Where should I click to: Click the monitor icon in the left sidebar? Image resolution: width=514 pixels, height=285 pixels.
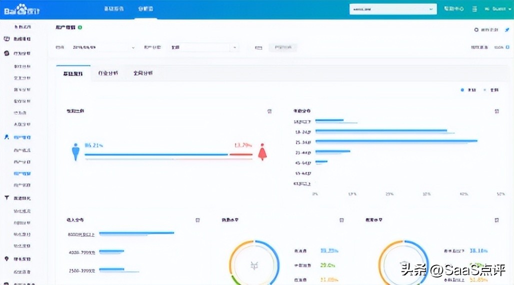(x=6, y=38)
